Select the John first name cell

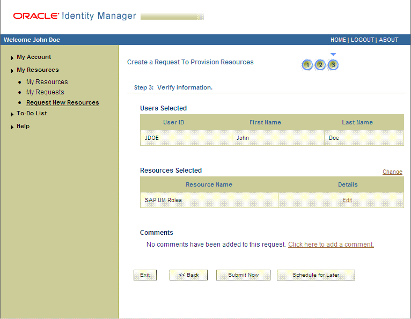(278, 138)
